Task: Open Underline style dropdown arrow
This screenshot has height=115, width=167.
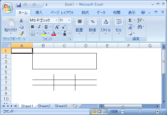Action: coord(51,27)
